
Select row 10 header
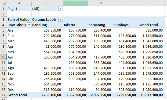point(3,57)
